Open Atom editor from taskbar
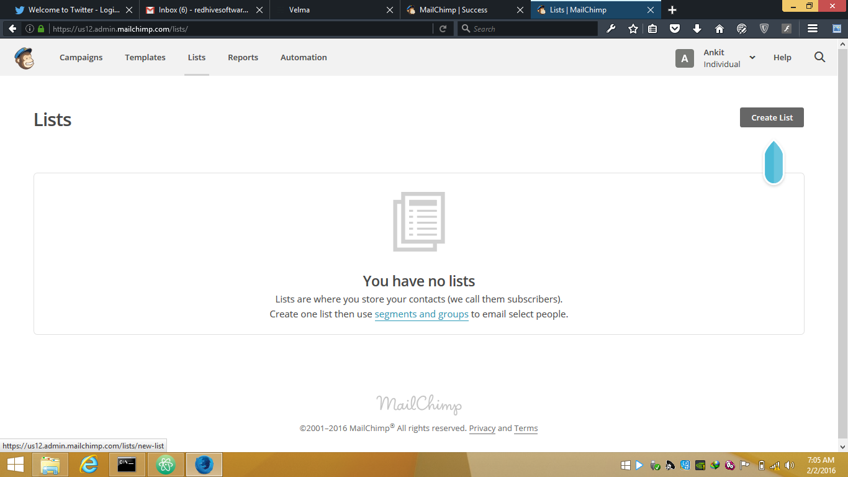This screenshot has height=477, width=848. (166, 465)
